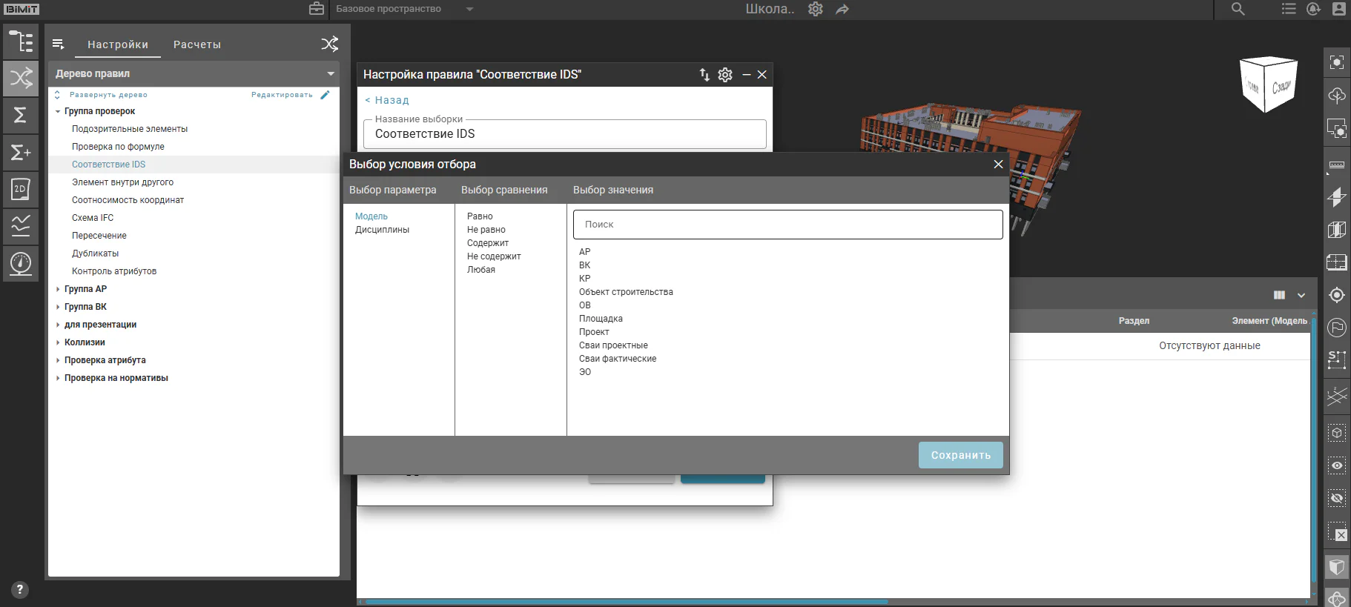Click the orientation view cube
1351x607 pixels.
(x=1269, y=84)
